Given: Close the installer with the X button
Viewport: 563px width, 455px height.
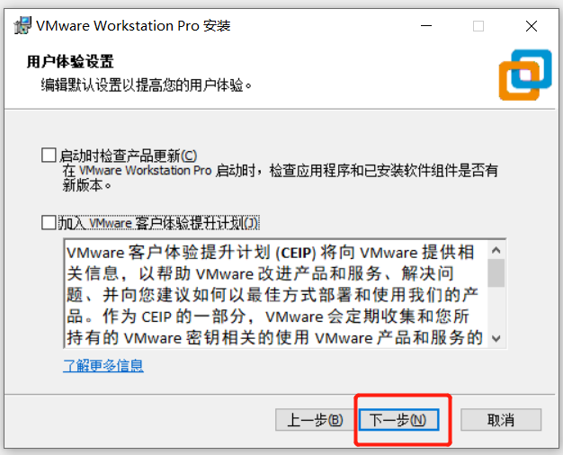Looking at the screenshot, I should tap(532, 26).
